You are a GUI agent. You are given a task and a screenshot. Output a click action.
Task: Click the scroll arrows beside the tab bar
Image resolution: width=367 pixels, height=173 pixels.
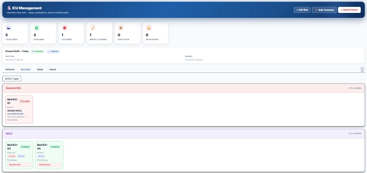[362, 69]
